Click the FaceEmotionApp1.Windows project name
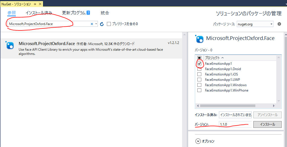 (226, 85)
